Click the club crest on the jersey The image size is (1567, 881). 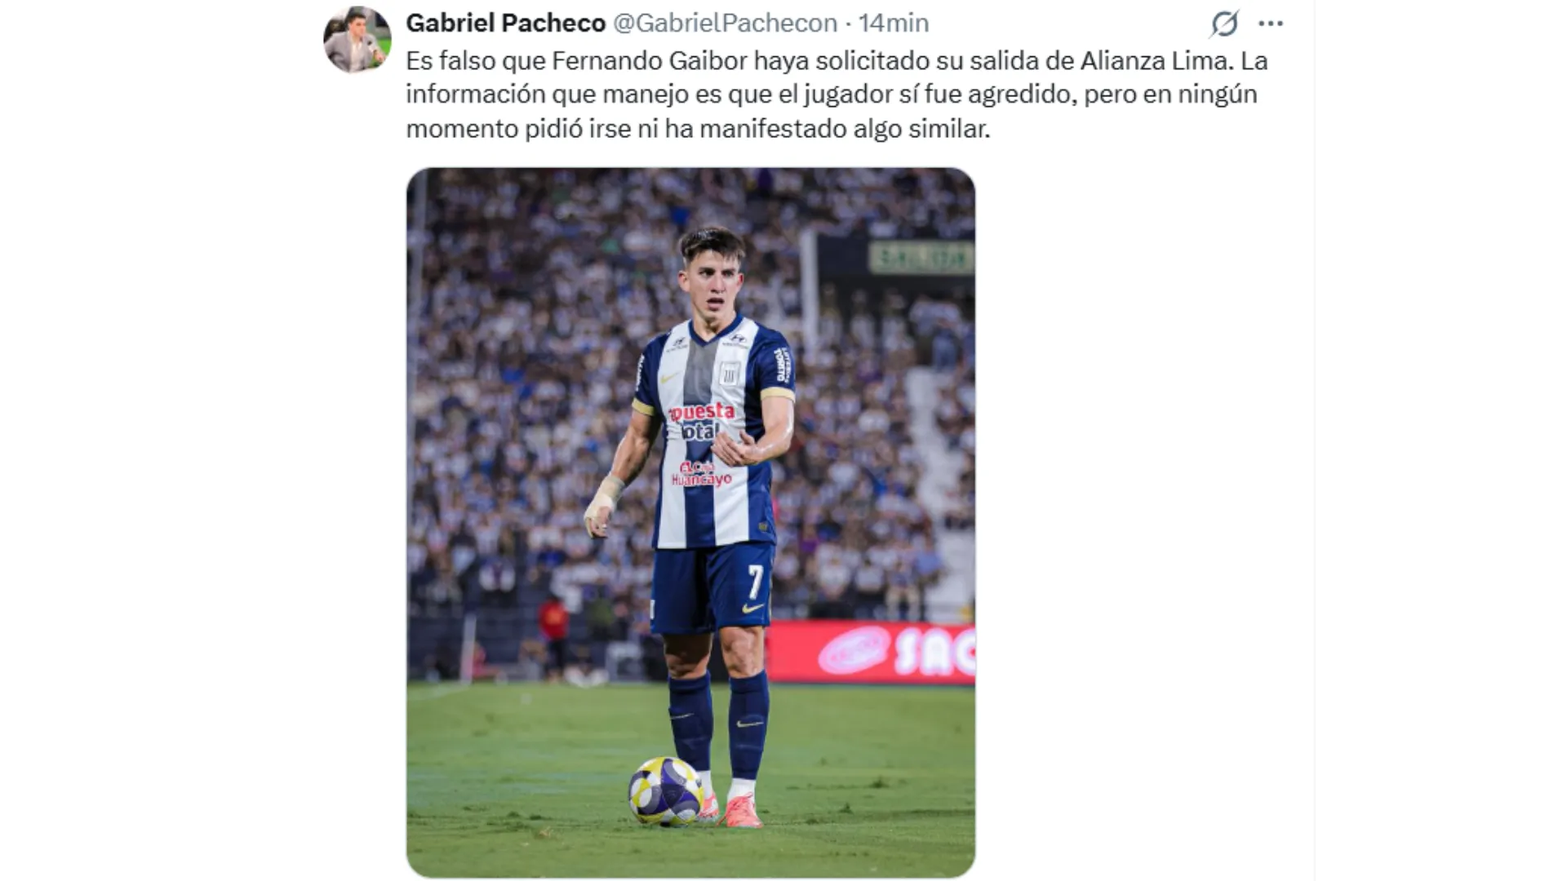[x=729, y=374]
